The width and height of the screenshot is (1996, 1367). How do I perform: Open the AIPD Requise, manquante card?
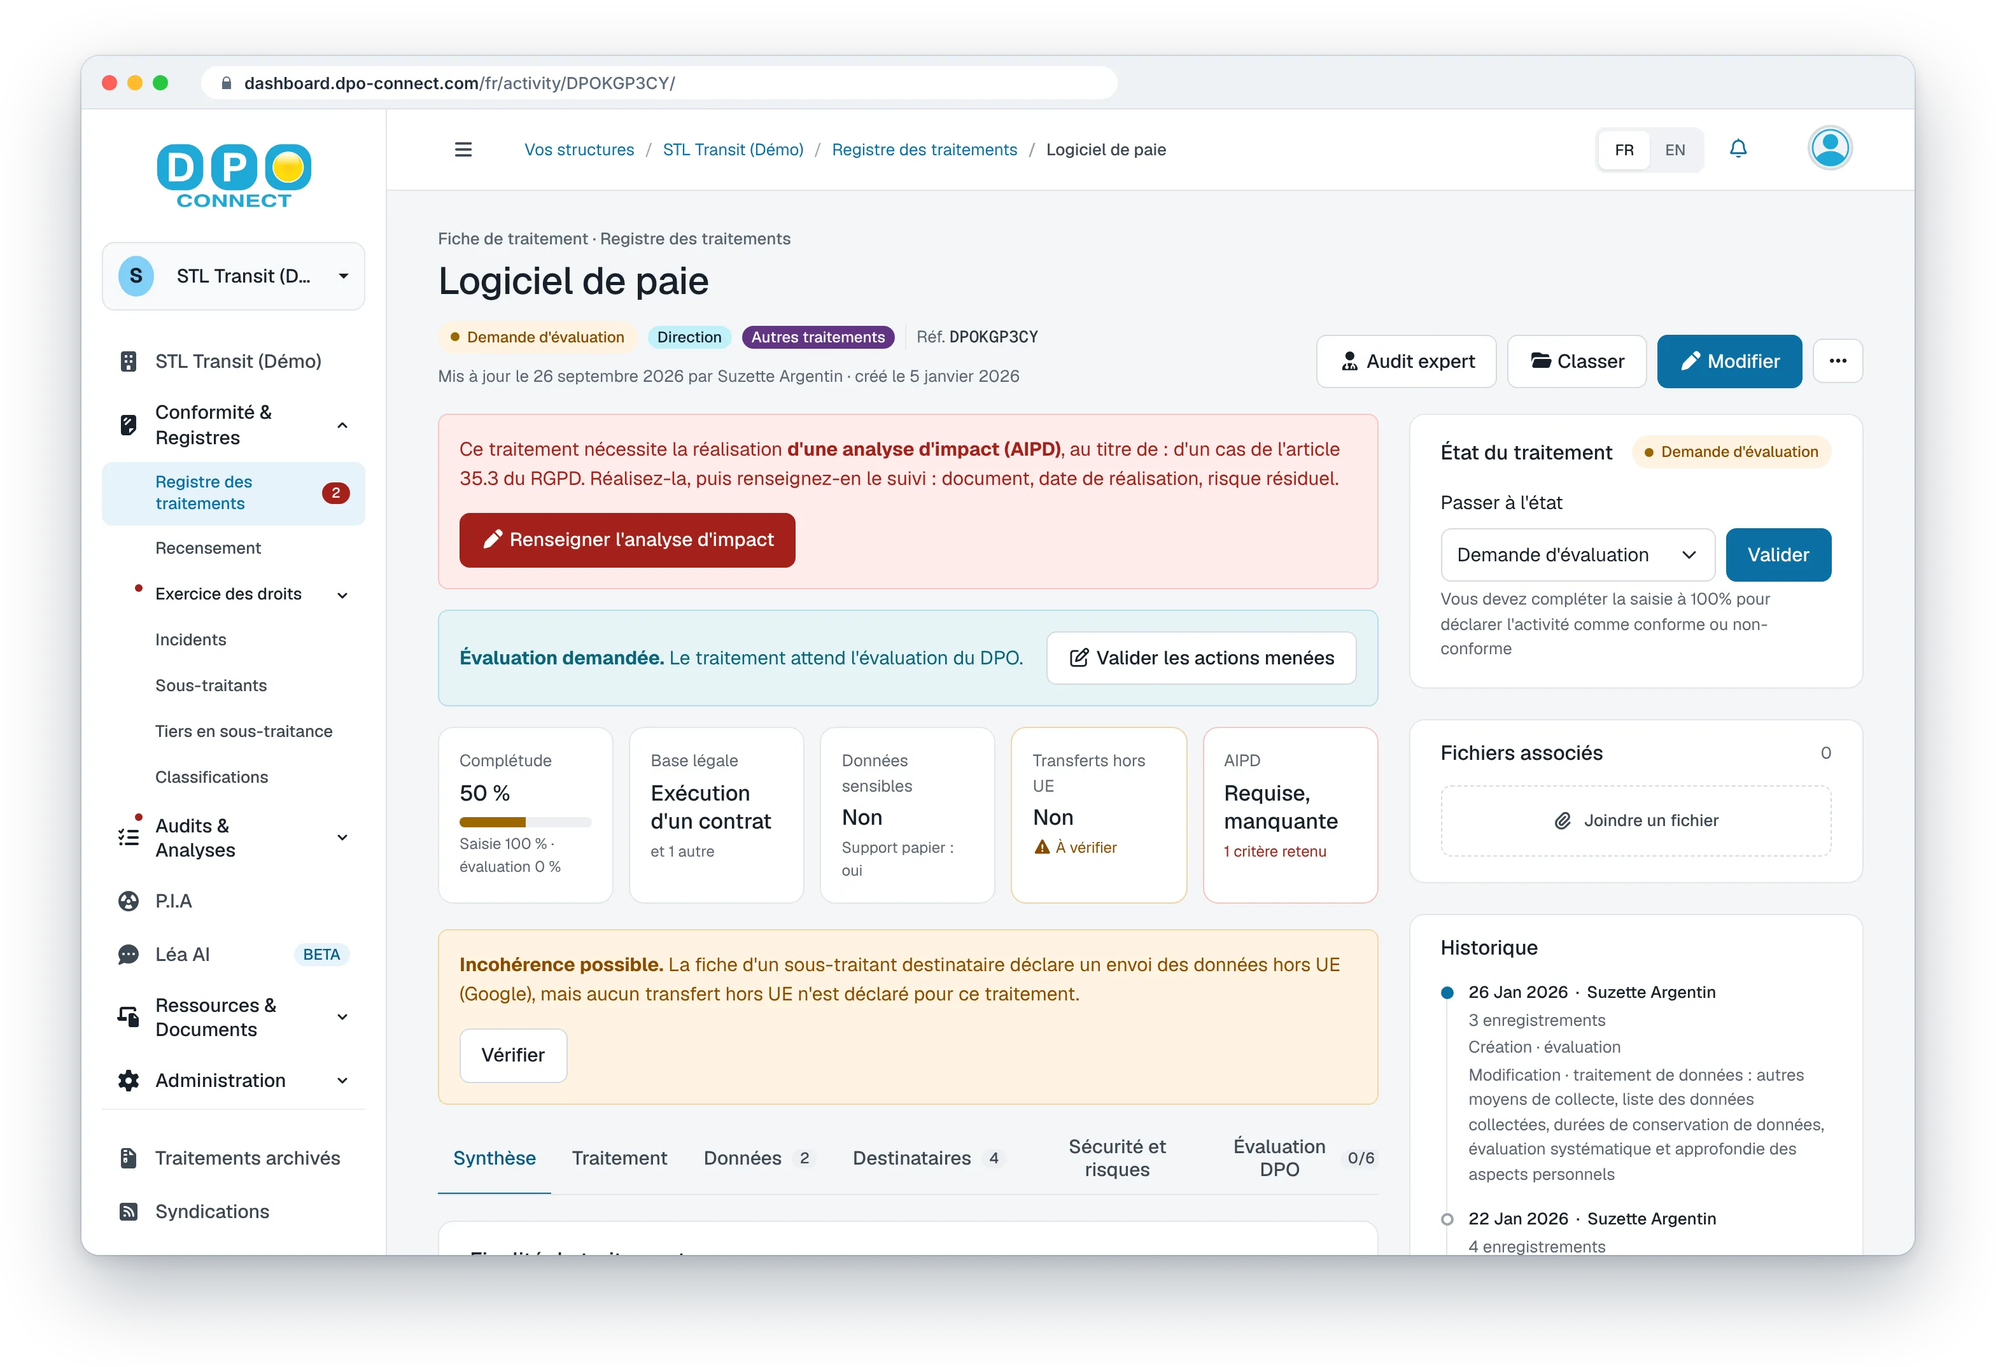click(x=1289, y=814)
